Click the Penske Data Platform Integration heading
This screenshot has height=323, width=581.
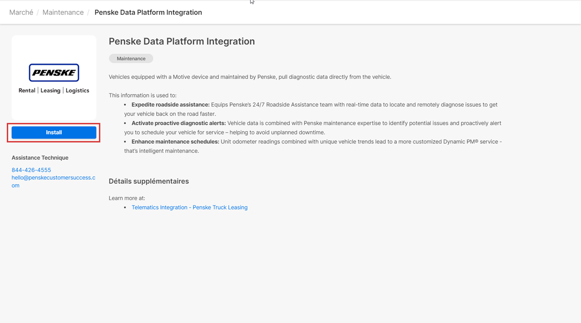click(x=182, y=41)
